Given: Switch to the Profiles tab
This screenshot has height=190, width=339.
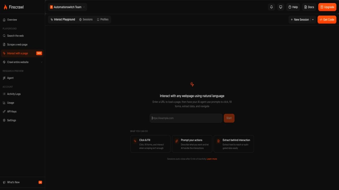Looking at the screenshot, I should point(103,19).
